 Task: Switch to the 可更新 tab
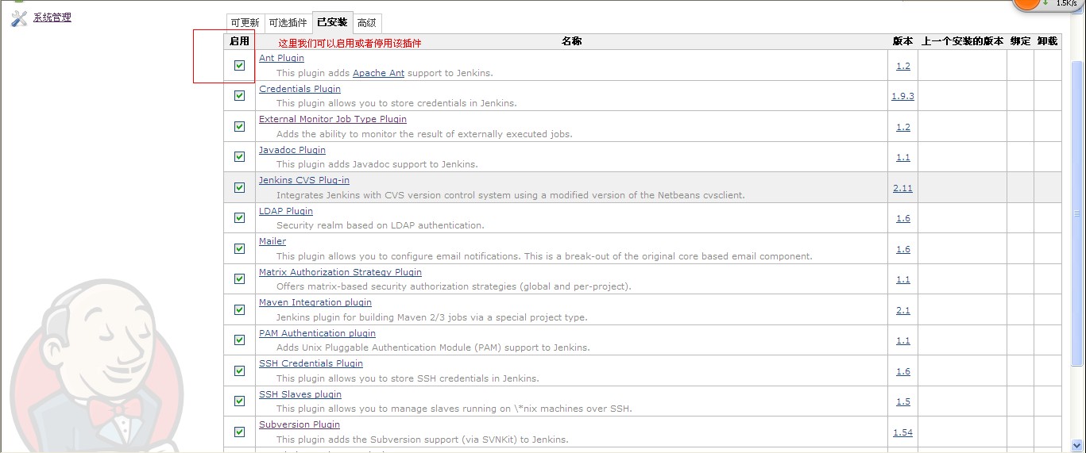[x=245, y=22]
